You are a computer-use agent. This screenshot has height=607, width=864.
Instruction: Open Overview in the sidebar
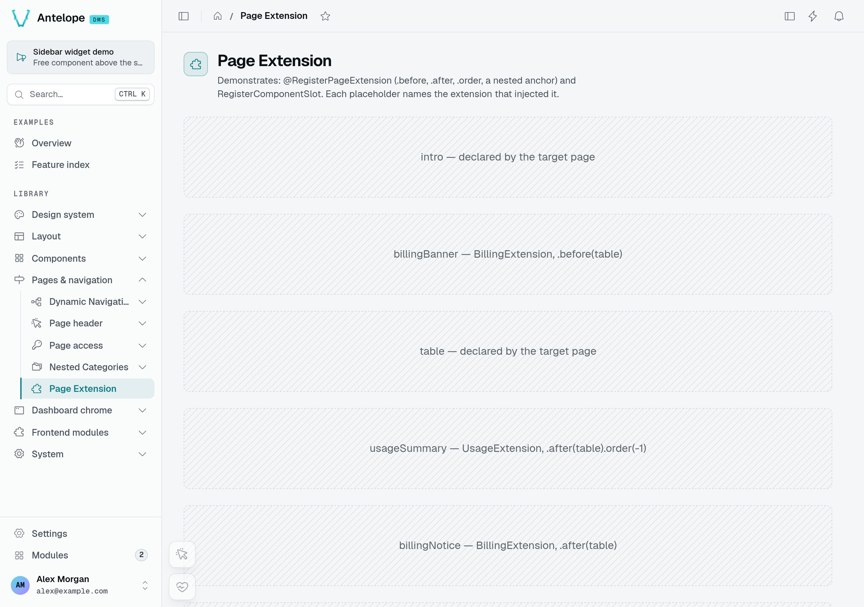(x=81, y=143)
